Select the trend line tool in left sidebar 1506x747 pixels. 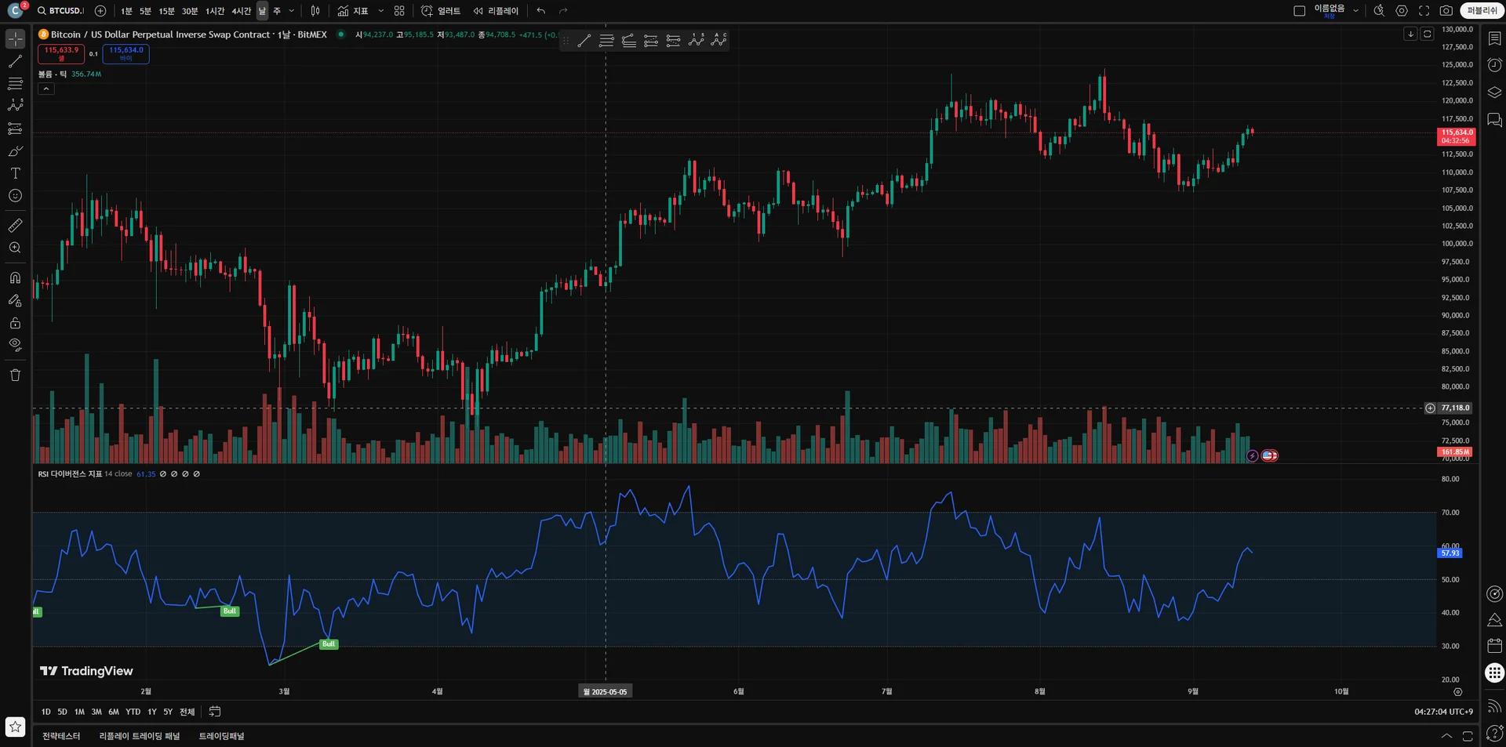click(x=15, y=61)
